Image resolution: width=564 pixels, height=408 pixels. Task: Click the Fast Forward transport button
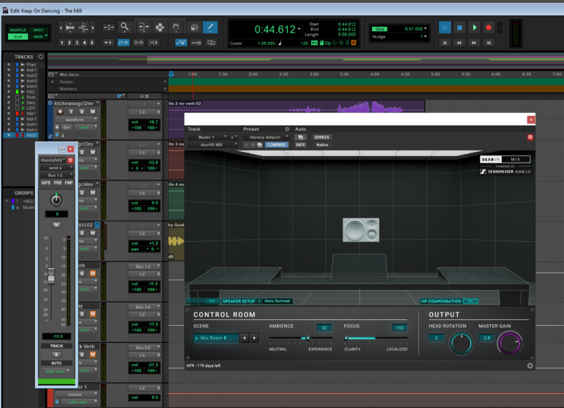(474, 43)
